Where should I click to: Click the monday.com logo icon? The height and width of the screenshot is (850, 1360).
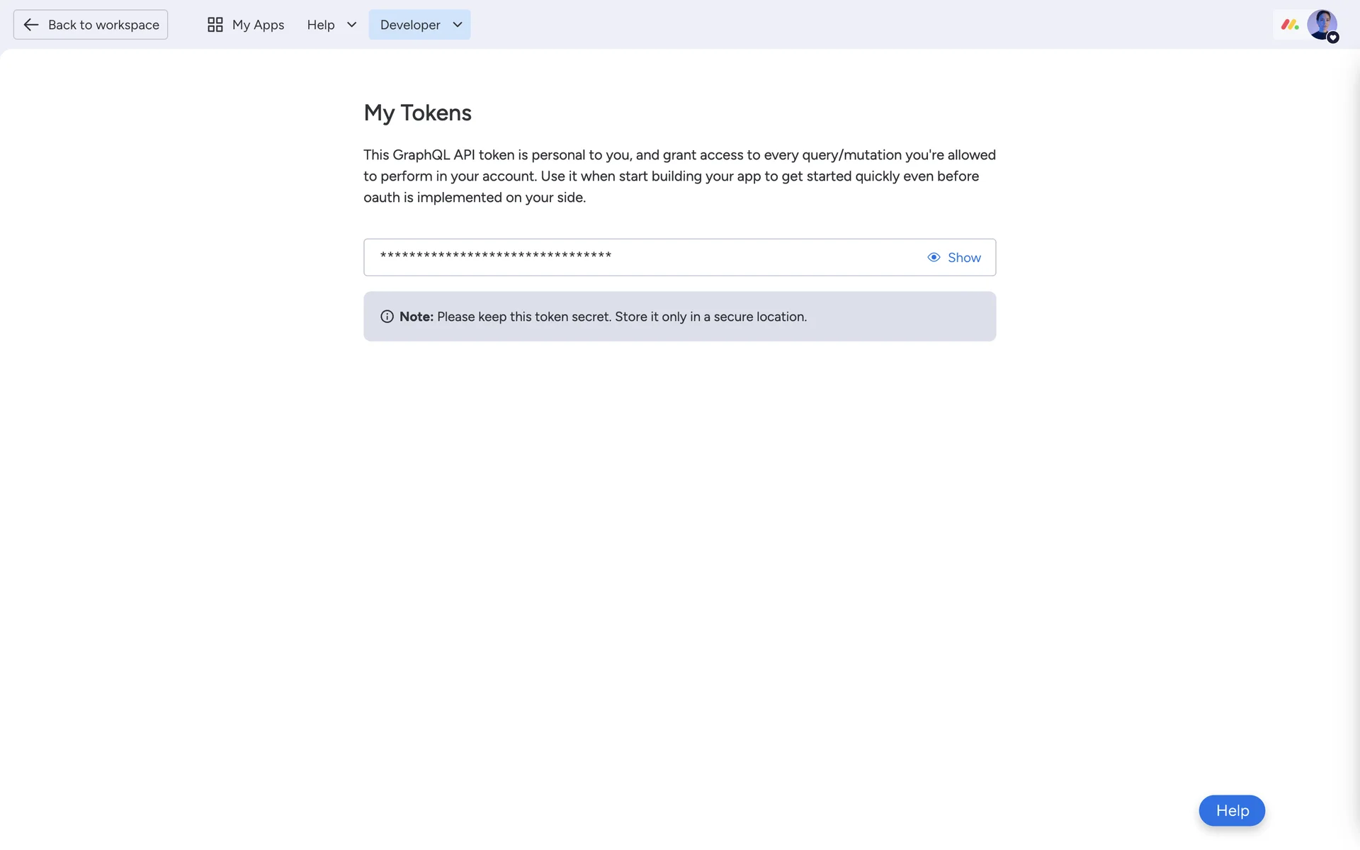[x=1289, y=25]
